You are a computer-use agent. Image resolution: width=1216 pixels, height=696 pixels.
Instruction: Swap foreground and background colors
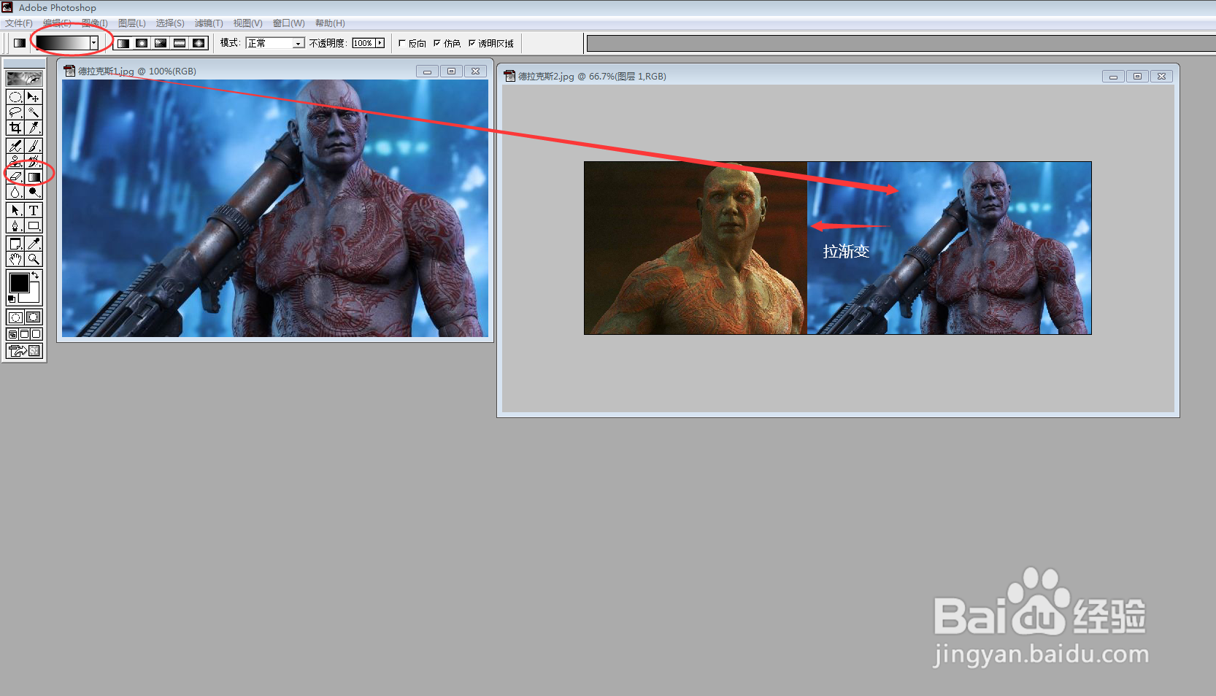pyautogui.click(x=35, y=275)
